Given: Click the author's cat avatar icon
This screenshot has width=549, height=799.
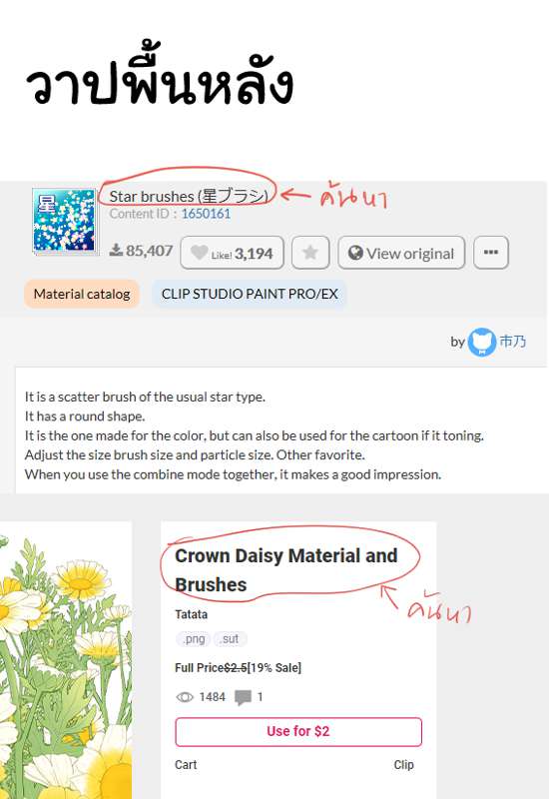Looking at the screenshot, I should 481,342.
